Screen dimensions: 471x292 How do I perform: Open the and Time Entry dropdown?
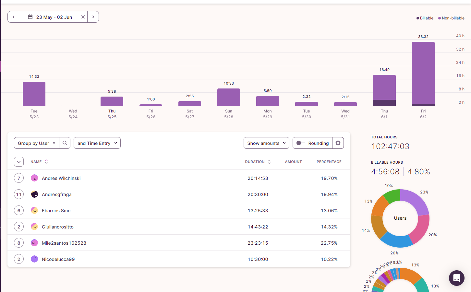(x=97, y=143)
